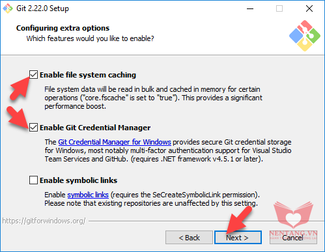This screenshot has width=325, height=252.
Task: Click the Git 2.22.0 Setup title text
Action: pyautogui.click(x=42, y=8)
